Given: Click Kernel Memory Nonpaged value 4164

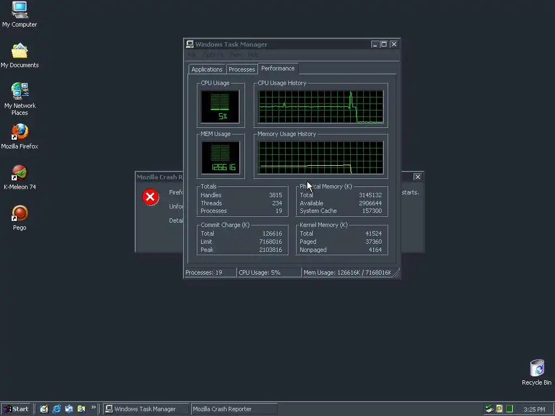Looking at the screenshot, I should (375, 250).
